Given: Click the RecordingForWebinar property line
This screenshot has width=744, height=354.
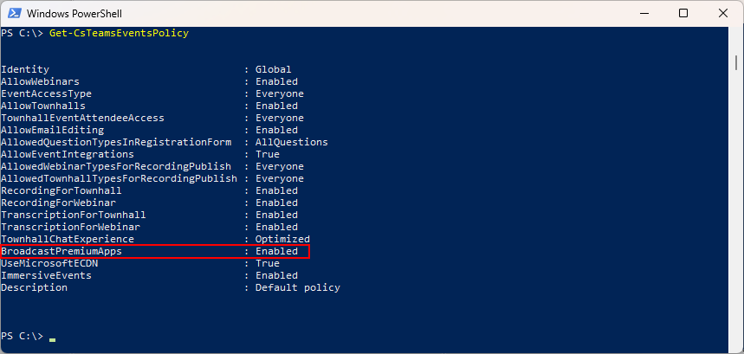Looking at the screenshot, I should tap(150, 203).
